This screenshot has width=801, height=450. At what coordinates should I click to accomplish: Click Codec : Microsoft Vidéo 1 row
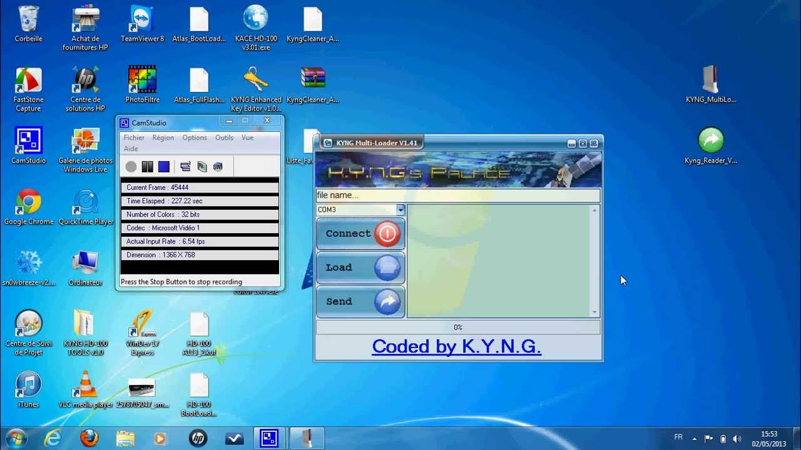tap(200, 228)
